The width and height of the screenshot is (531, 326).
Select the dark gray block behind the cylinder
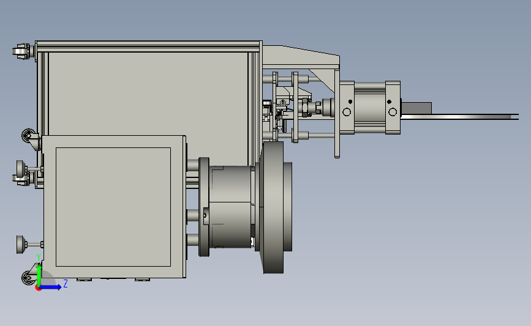416,108
